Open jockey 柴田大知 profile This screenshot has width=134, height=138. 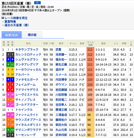pos(61,125)
